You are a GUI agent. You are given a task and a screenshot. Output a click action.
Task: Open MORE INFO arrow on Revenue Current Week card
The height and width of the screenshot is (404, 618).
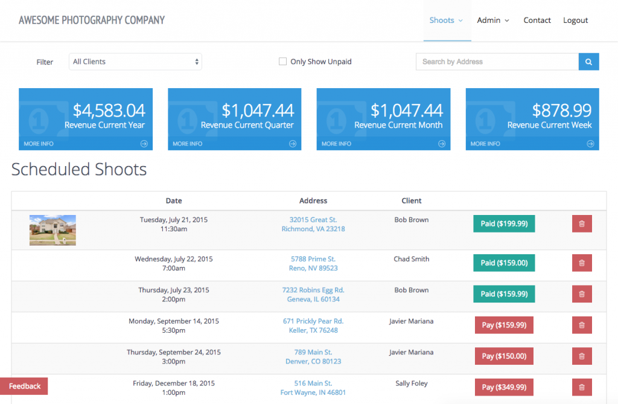(x=590, y=144)
